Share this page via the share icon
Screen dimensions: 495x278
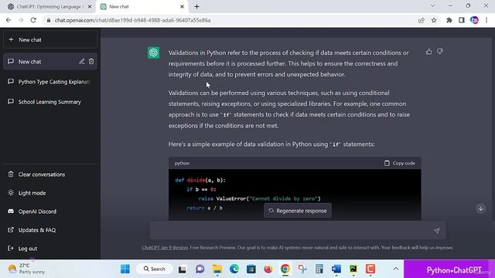(x=422, y=20)
